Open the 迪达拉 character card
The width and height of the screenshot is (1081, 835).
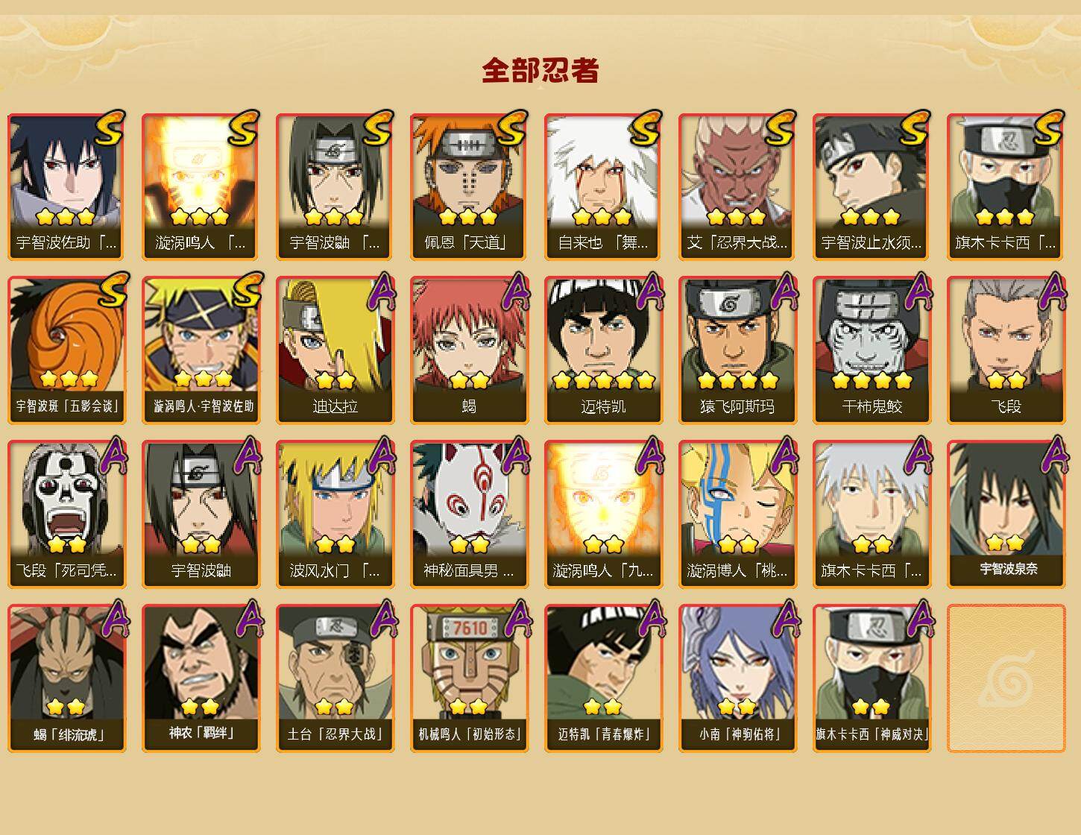pyautogui.click(x=335, y=350)
